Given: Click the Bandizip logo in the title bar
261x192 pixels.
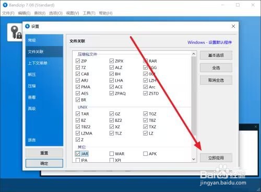Looking at the screenshot, I should click(x=5, y=5).
